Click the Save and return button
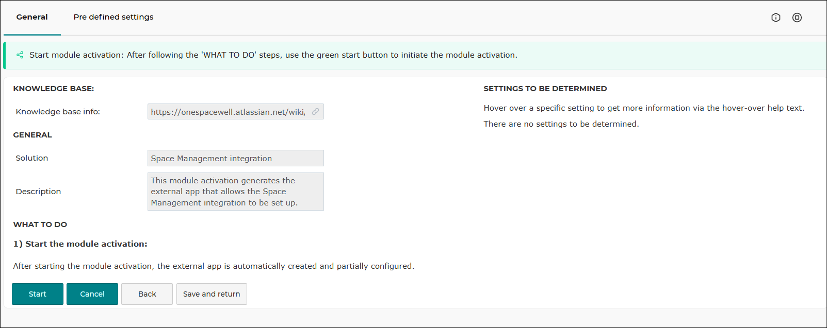This screenshot has width=827, height=328. point(212,294)
